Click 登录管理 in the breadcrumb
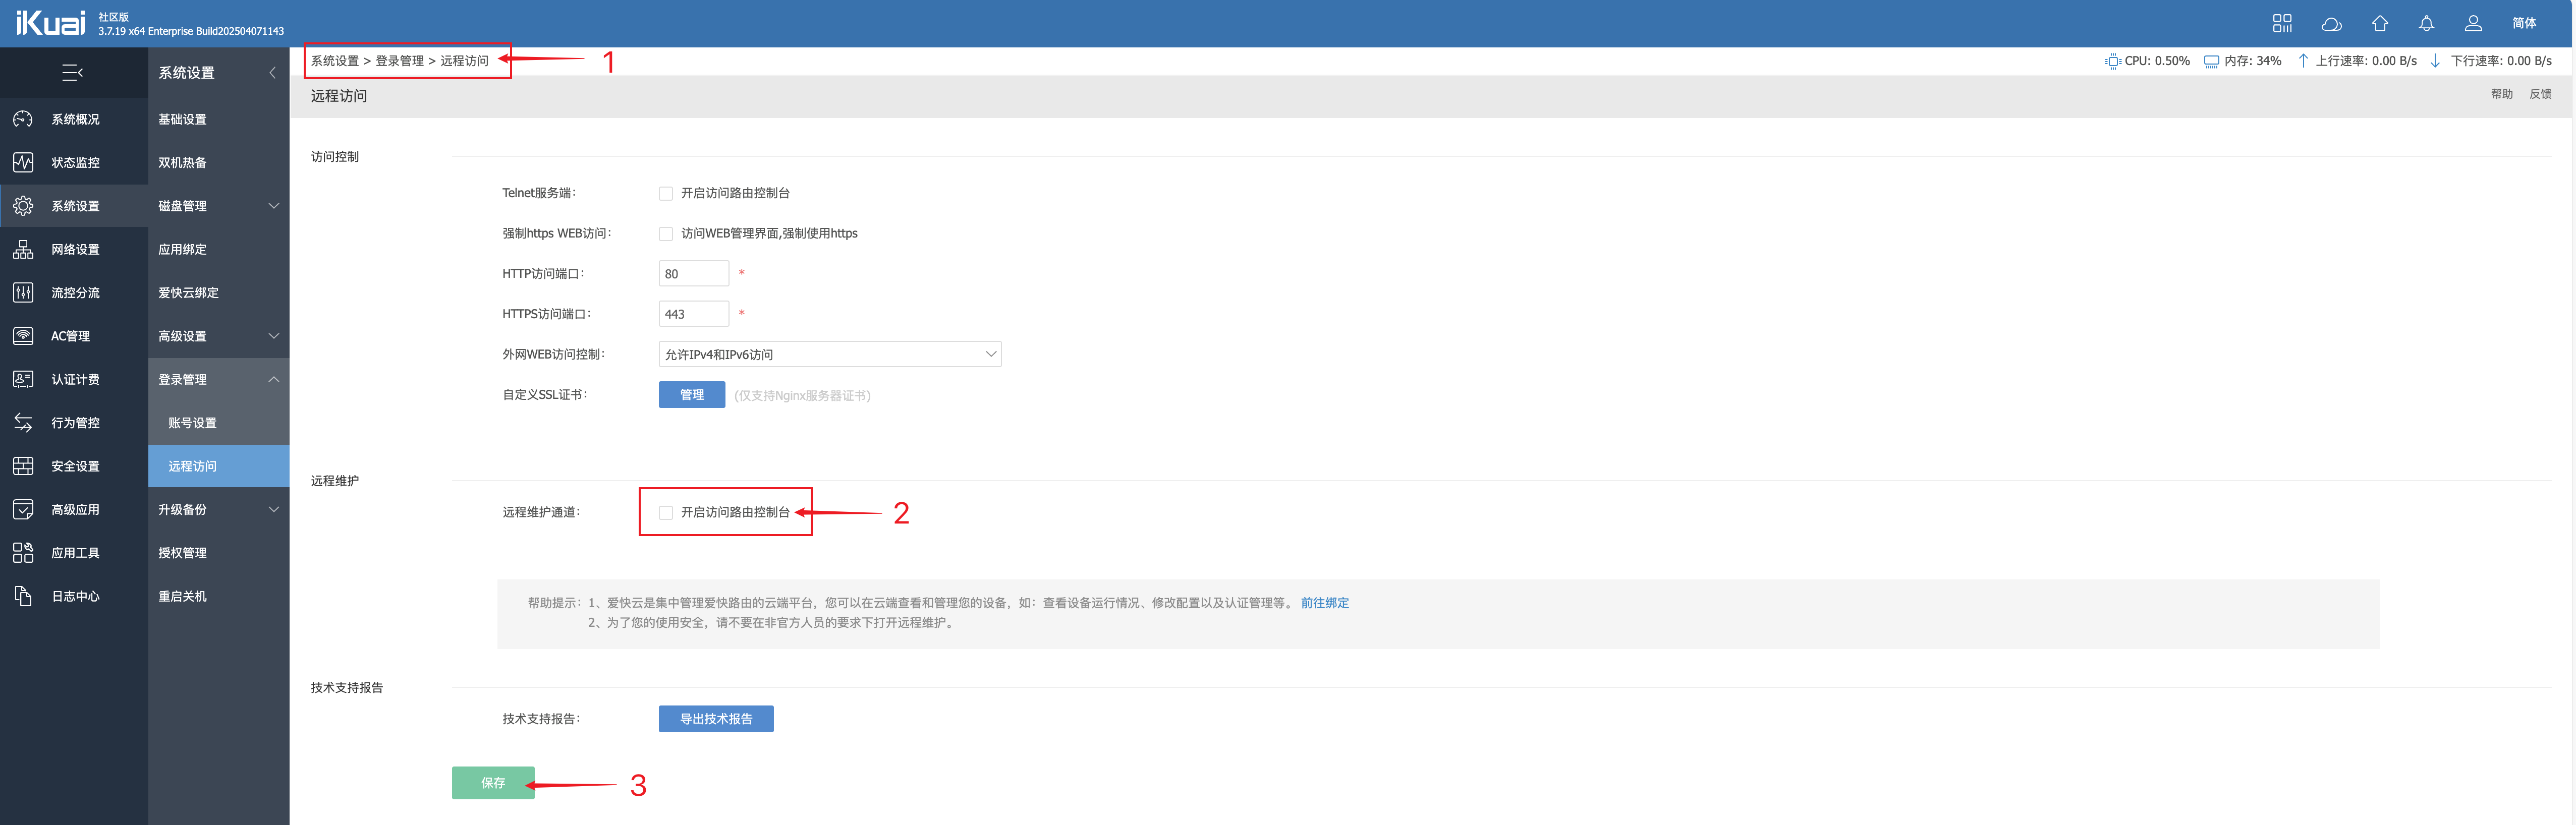Screen dimensions: 2576x825 tap(399, 60)
